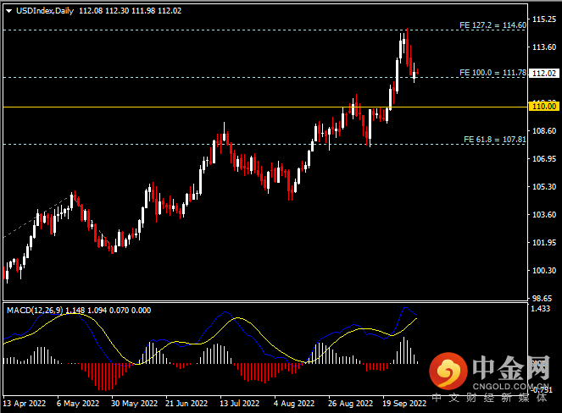Open the chart dropdown triangle beside USDIndex

click(9, 11)
